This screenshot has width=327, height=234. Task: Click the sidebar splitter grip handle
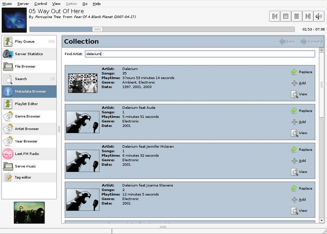59,129
